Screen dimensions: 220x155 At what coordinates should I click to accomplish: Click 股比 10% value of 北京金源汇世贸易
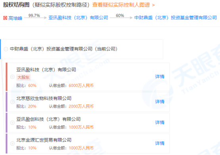(32, 148)
